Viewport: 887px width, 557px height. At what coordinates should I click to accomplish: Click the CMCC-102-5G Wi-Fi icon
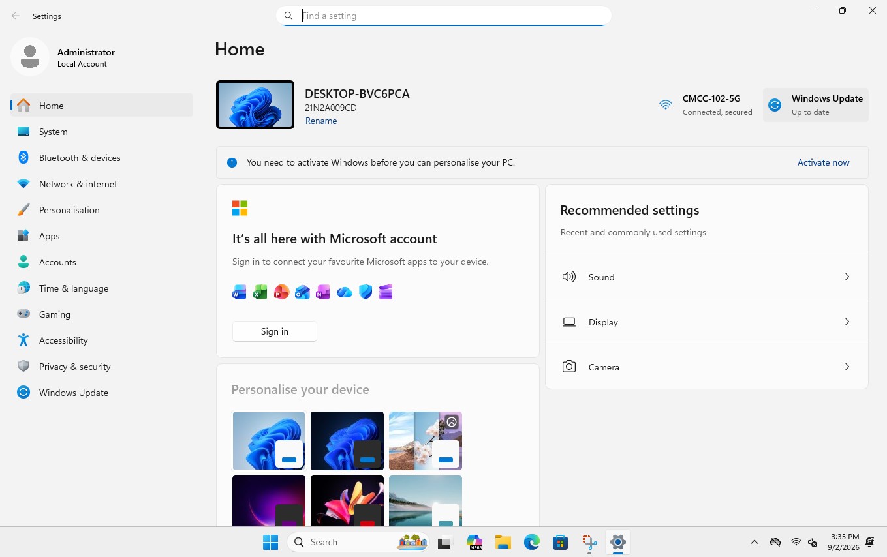pyautogui.click(x=666, y=104)
